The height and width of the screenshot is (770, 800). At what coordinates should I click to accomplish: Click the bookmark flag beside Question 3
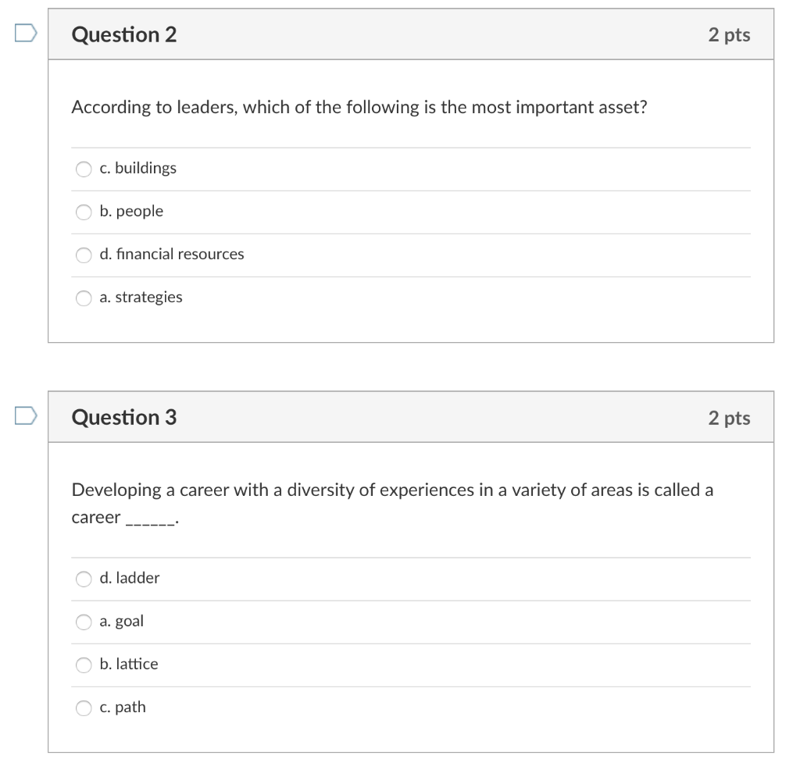click(24, 415)
